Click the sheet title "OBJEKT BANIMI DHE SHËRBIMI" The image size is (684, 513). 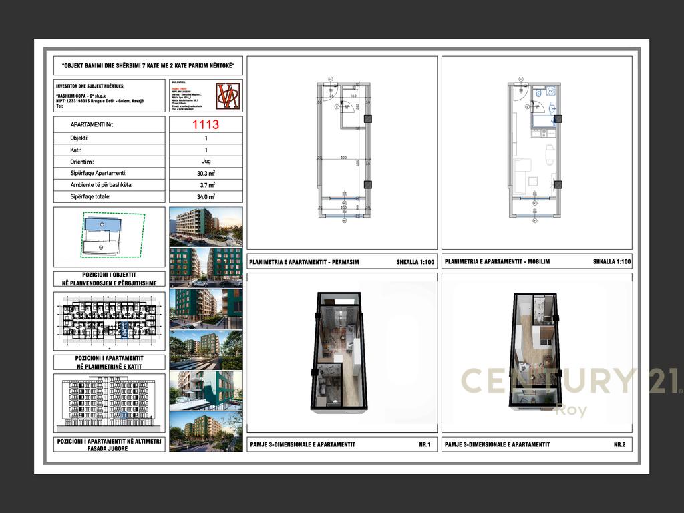click(148, 66)
